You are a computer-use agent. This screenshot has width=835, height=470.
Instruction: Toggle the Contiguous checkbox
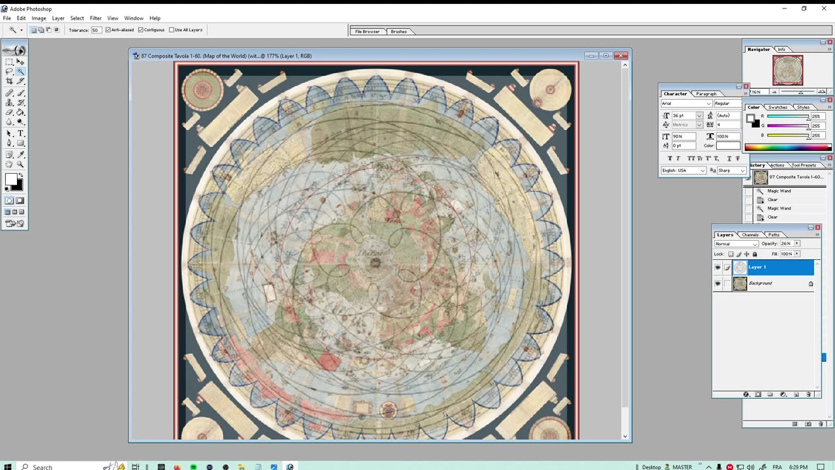141,30
